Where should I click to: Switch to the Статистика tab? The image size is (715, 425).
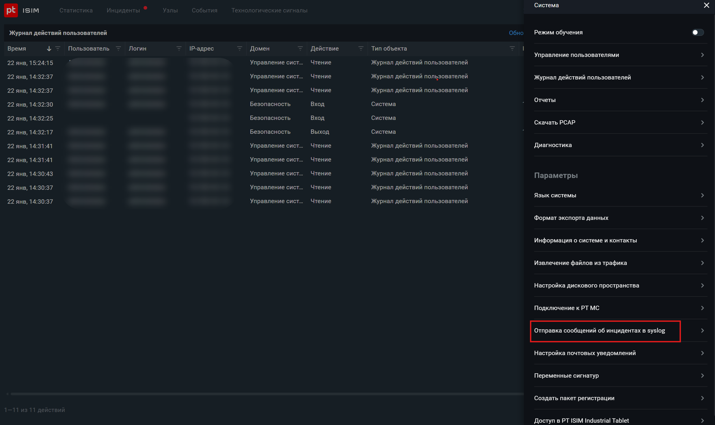pos(76,10)
